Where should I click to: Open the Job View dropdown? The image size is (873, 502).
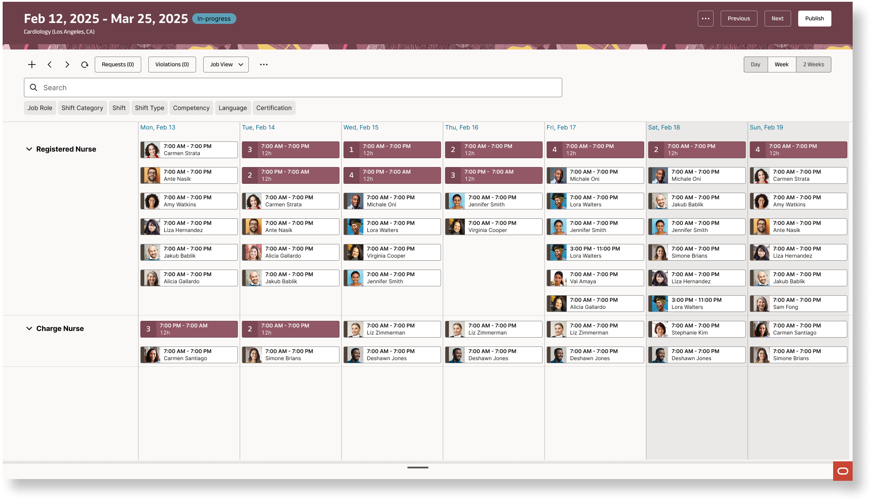[x=226, y=65]
